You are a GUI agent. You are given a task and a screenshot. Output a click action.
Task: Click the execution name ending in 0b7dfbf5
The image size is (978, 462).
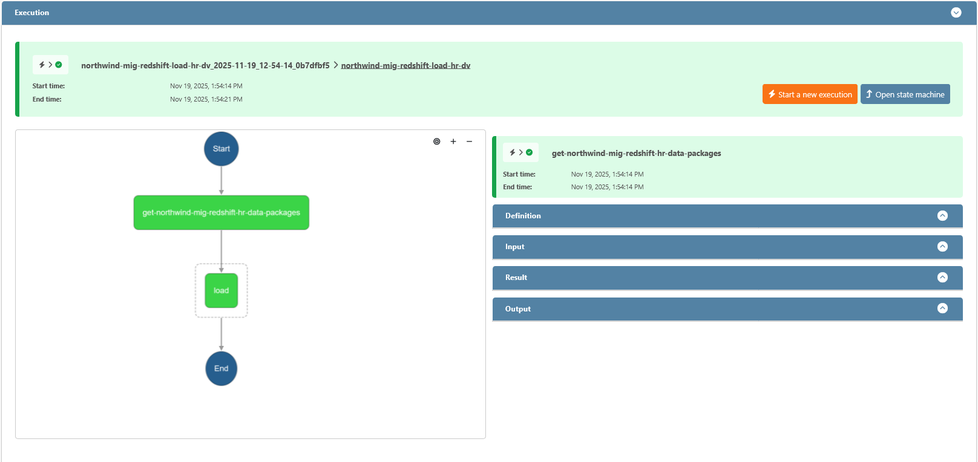(205, 65)
